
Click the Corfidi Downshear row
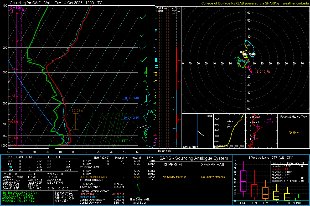click(102, 200)
